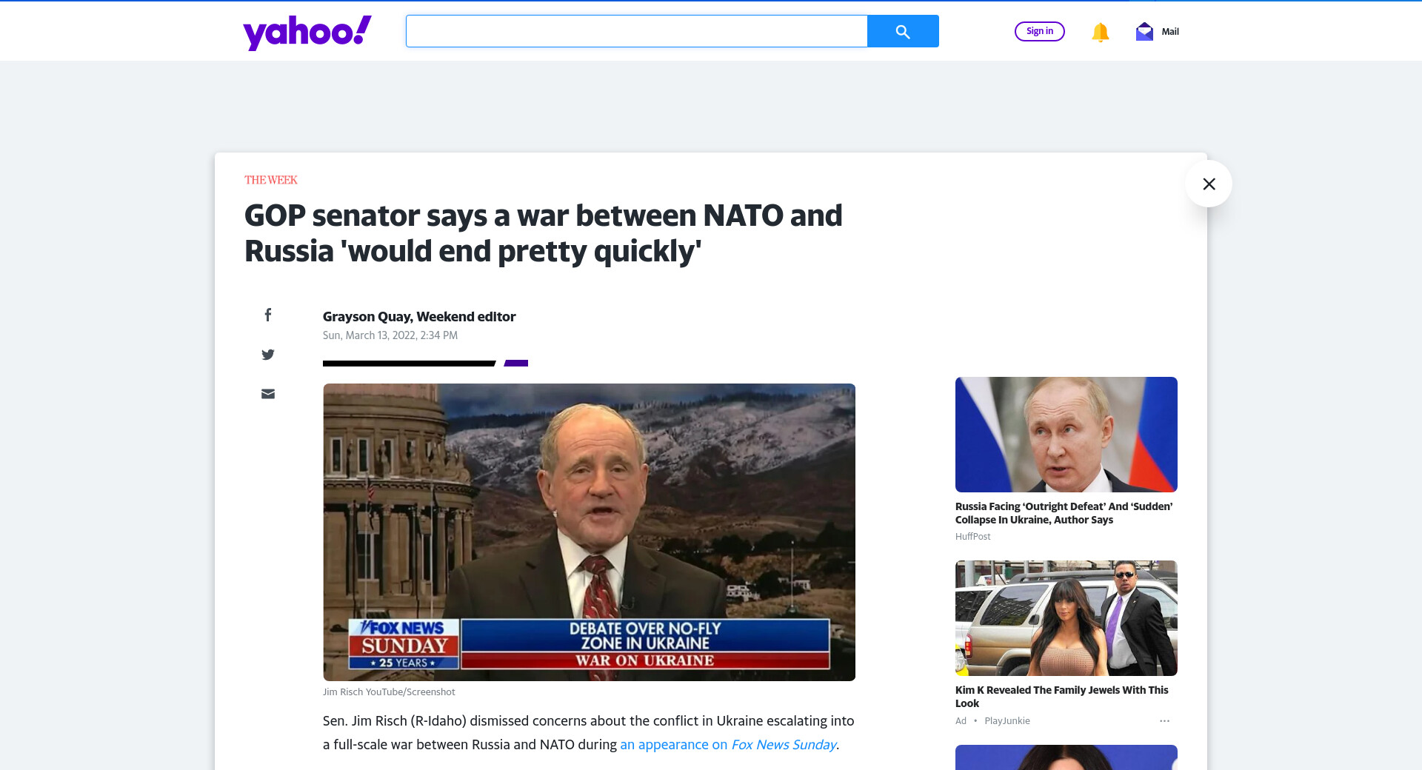Click the Mail text label

pyautogui.click(x=1170, y=31)
